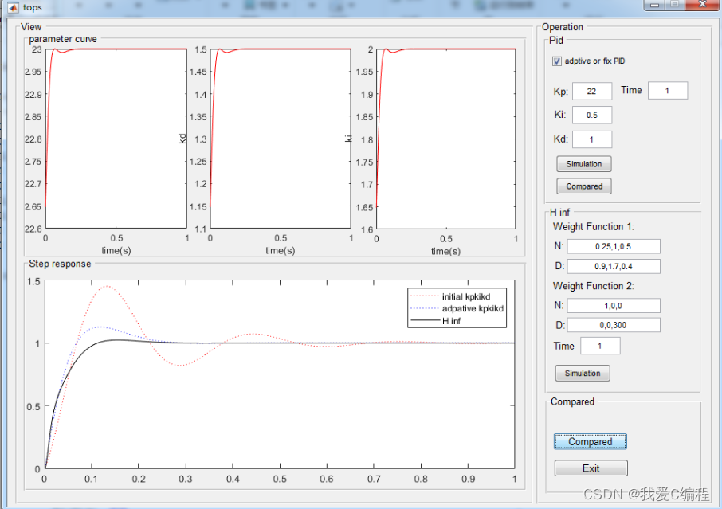Viewport: 722px width, 509px height.
Task: Select the Time field in H inf panel
Action: click(x=600, y=347)
